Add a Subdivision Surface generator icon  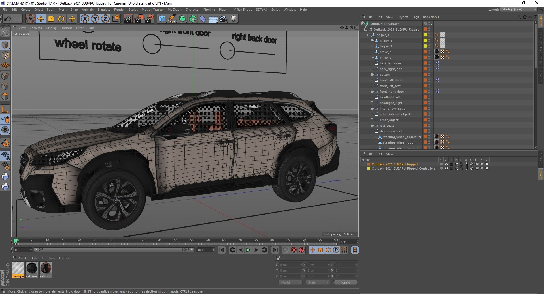pos(182,19)
